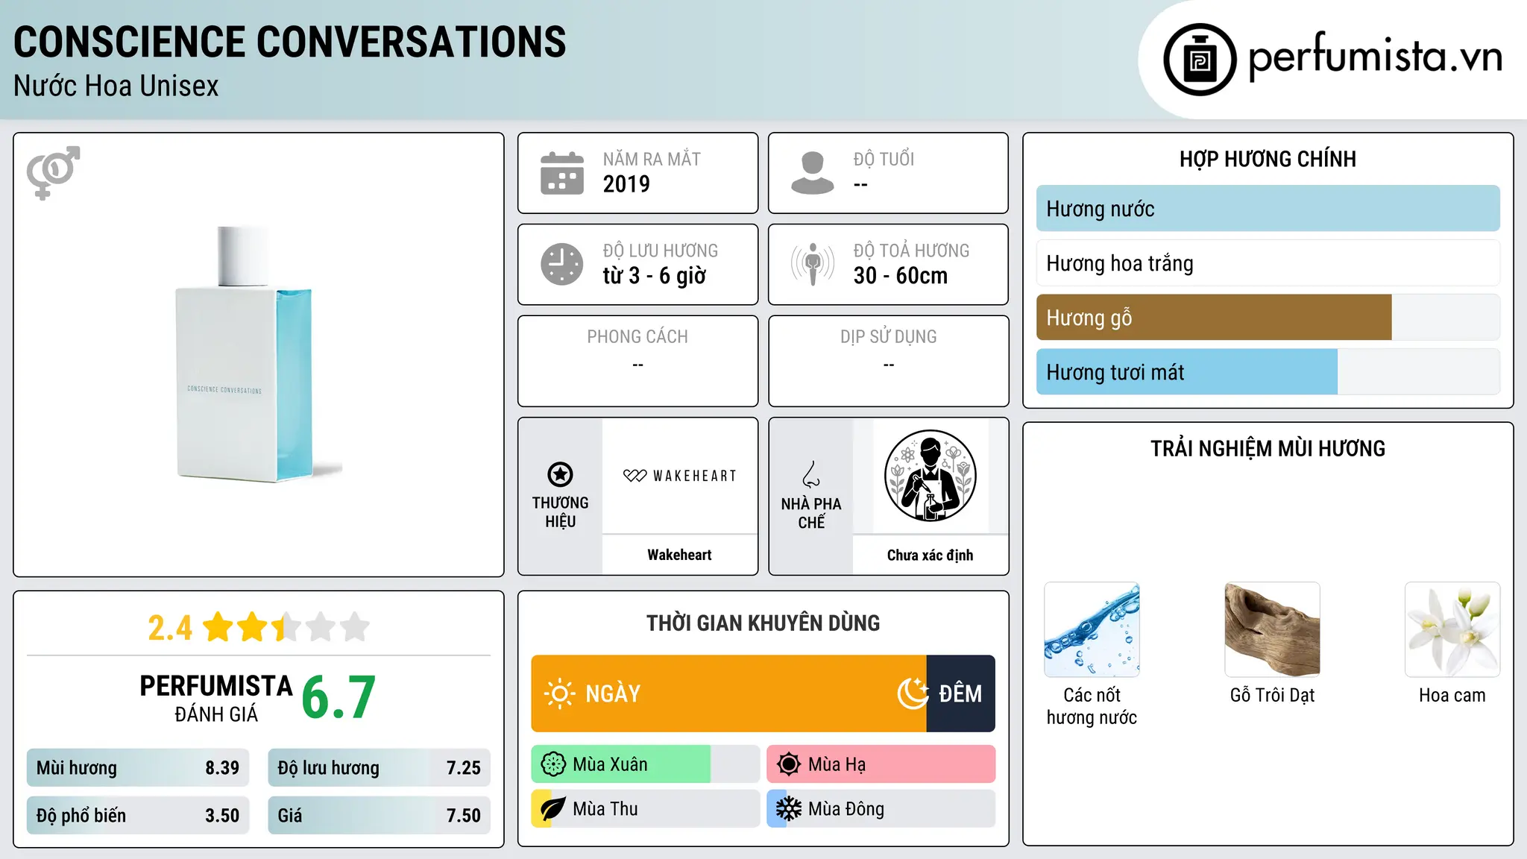This screenshot has height=859, width=1527.
Task: Click the Trải nghiệm mùi hương heading
Action: pos(1268,448)
